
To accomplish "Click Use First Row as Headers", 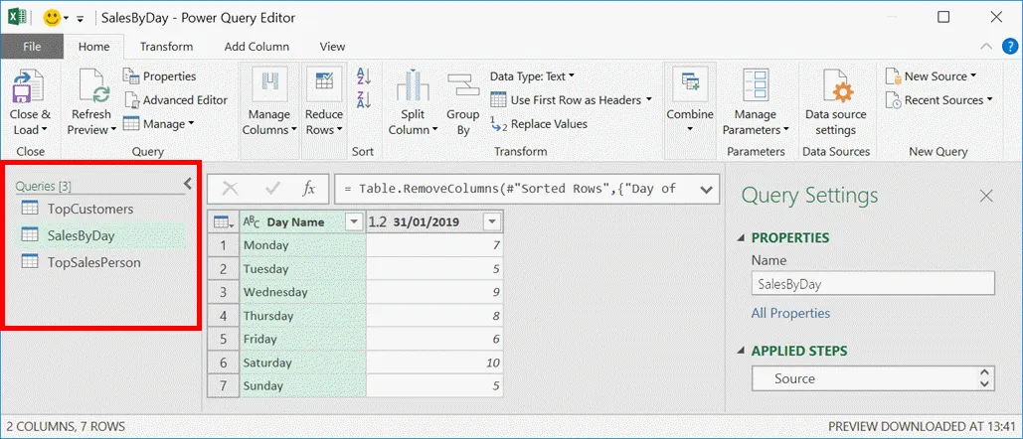I will (566, 100).
